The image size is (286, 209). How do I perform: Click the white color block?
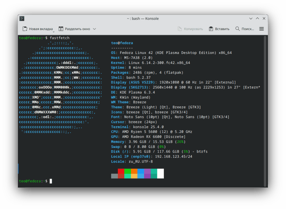pyautogui.click(x=161, y=174)
